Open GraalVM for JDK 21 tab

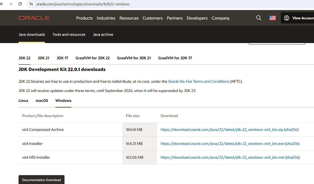(134, 58)
